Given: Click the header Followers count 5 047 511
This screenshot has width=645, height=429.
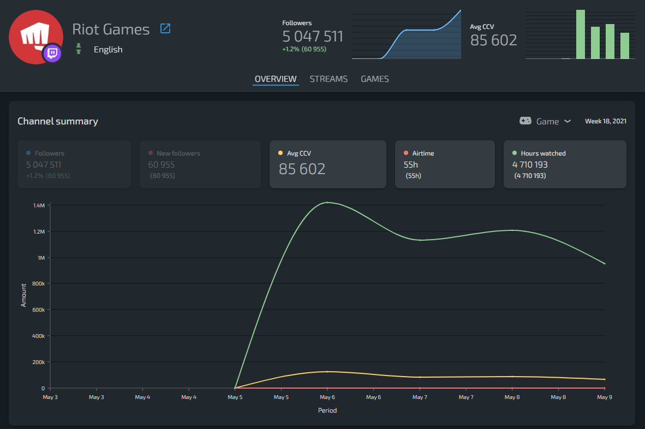Looking at the screenshot, I should pyautogui.click(x=313, y=36).
